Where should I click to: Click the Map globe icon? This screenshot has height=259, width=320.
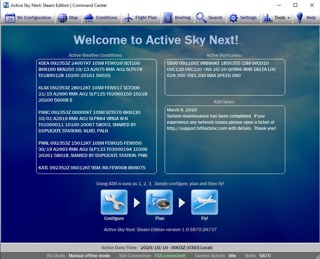(62, 18)
